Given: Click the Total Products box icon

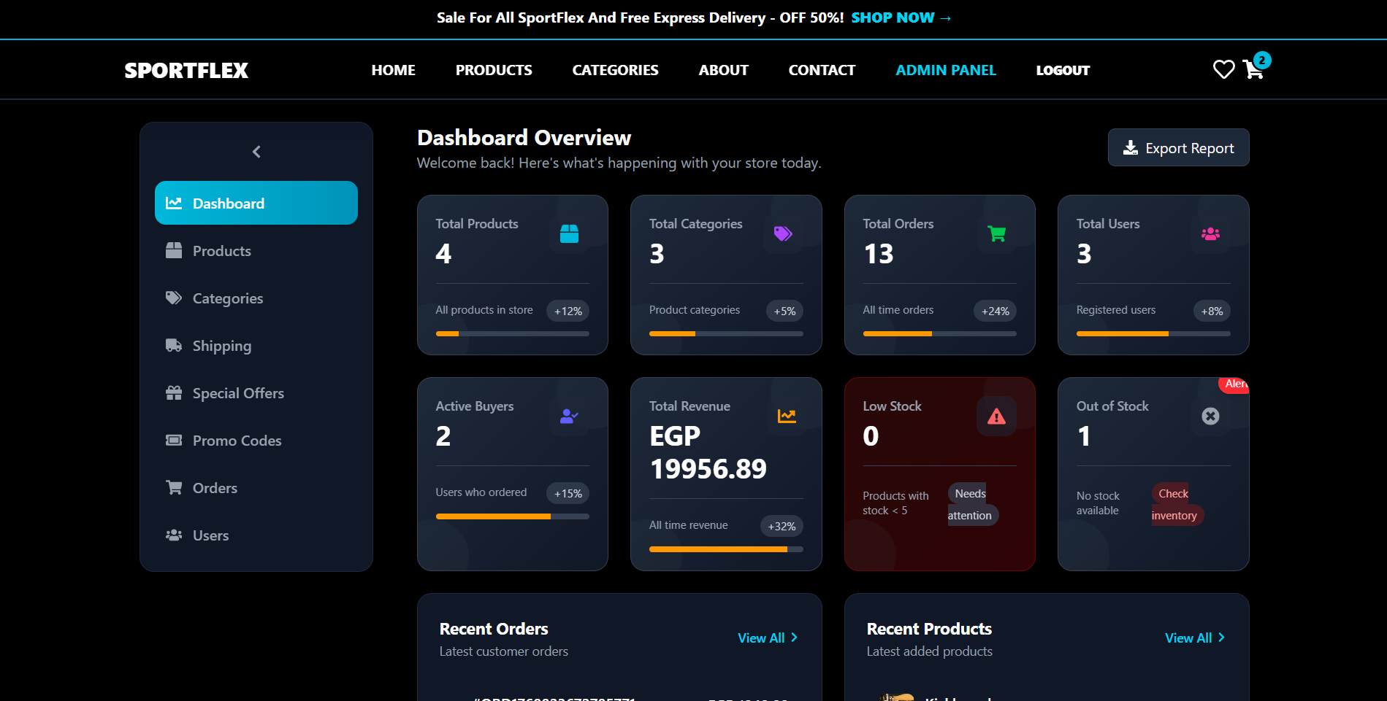Looking at the screenshot, I should pyautogui.click(x=569, y=234).
